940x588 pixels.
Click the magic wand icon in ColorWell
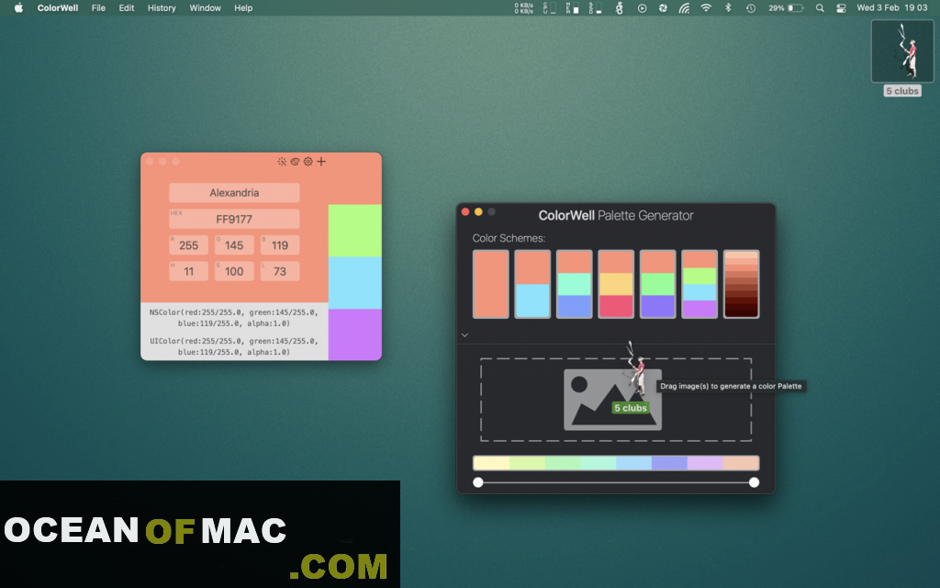(x=282, y=162)
